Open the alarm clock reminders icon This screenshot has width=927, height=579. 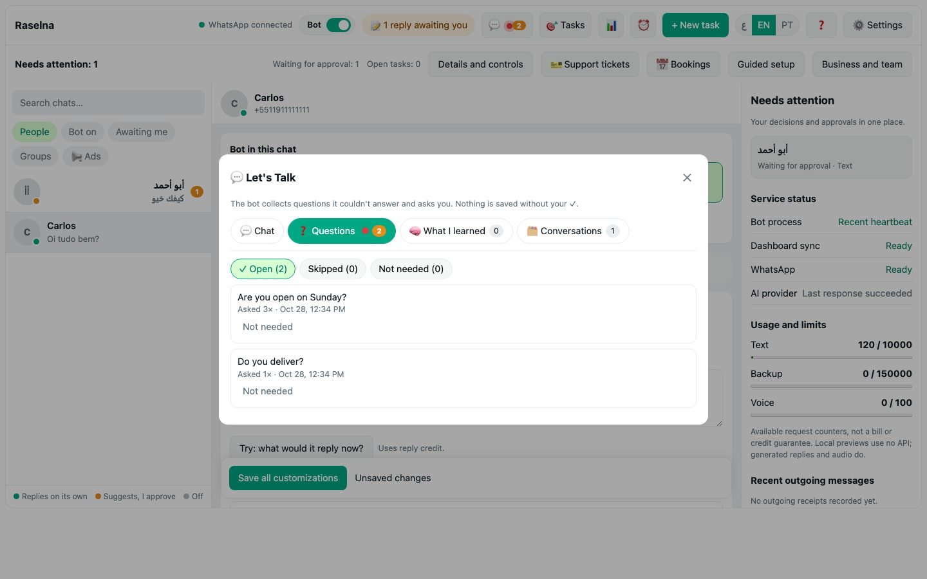pos(643,25)
